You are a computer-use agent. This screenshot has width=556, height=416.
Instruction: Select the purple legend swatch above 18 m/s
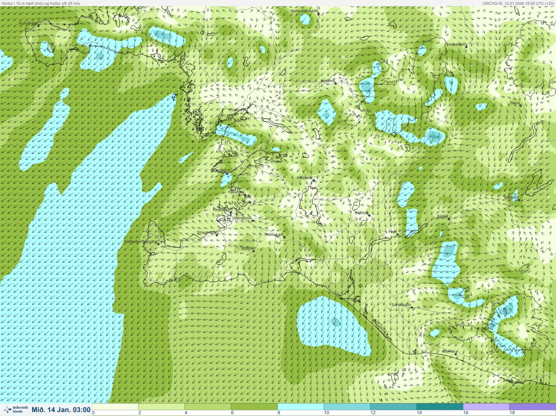pyautogui.click(x=533, y=407)
